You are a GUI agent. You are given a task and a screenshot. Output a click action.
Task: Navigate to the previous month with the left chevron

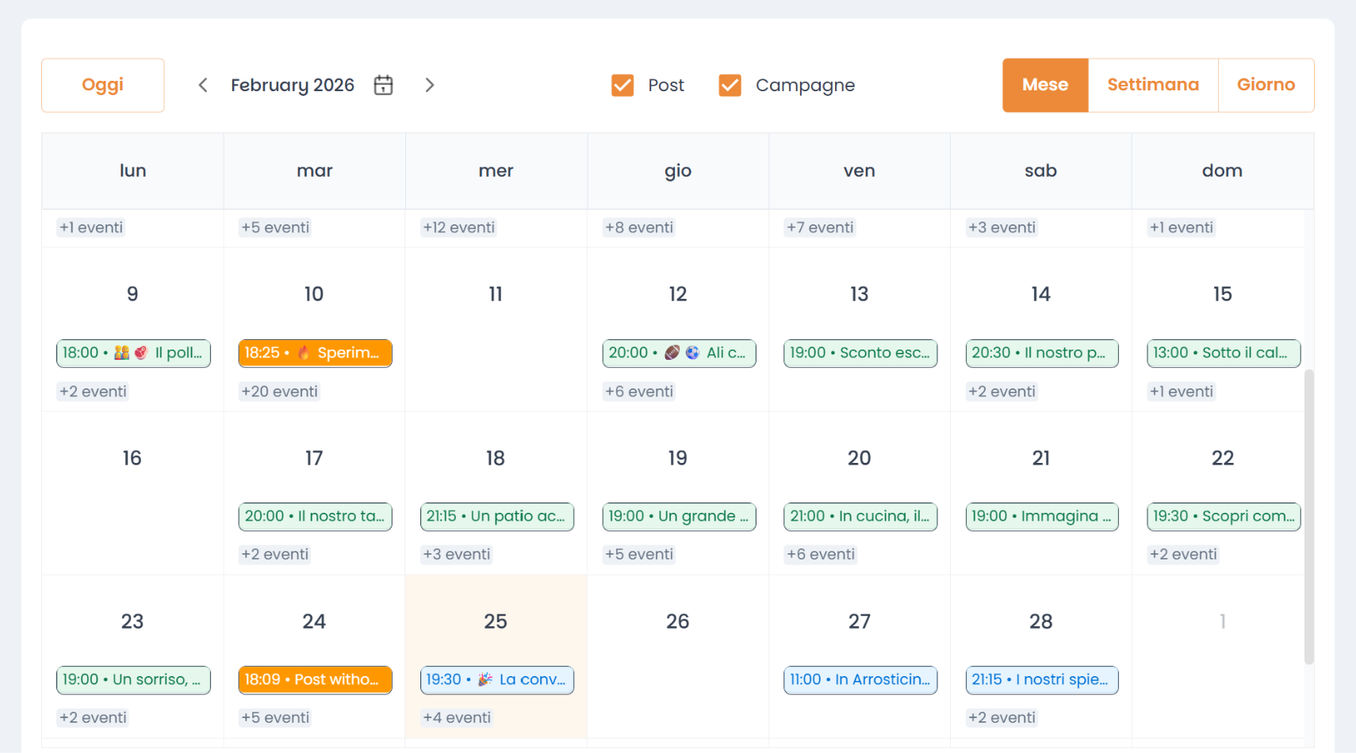click(203, 85)
